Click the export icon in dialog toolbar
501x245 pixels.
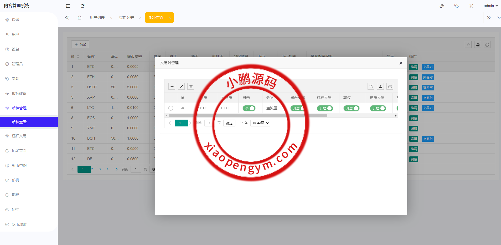[x=381, y=86]
